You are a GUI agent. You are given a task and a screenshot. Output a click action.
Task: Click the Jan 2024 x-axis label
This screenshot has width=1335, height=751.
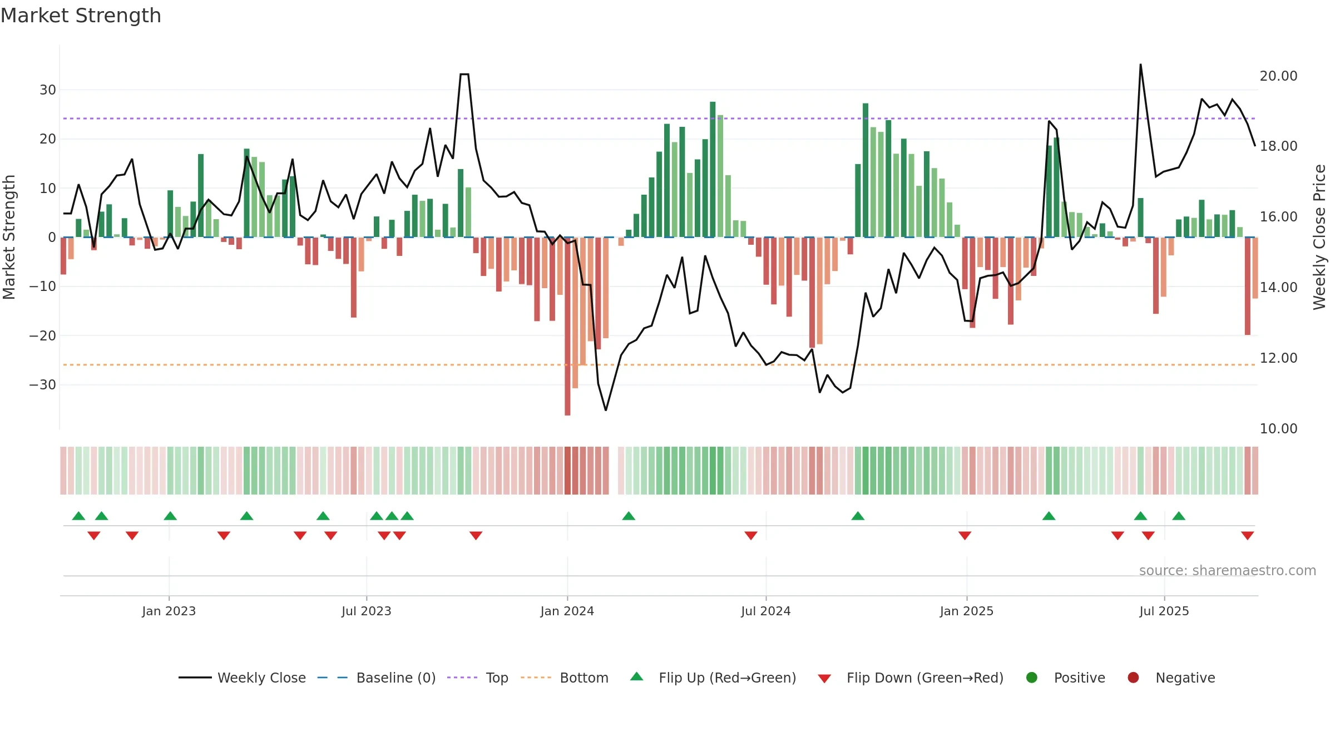coord(567,611)
